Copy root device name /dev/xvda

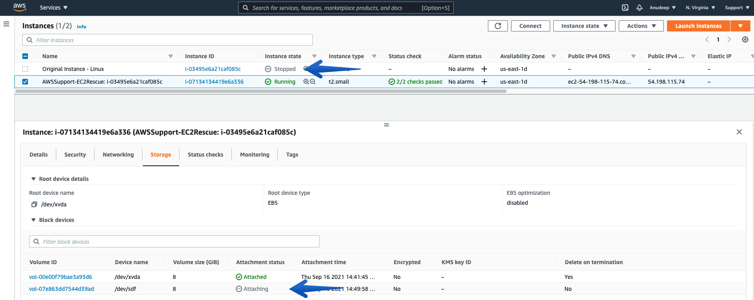[x=34, y=204]
